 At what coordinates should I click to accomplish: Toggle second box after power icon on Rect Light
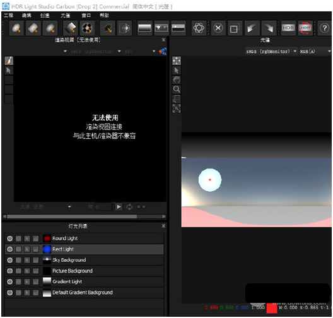(27, 249)
